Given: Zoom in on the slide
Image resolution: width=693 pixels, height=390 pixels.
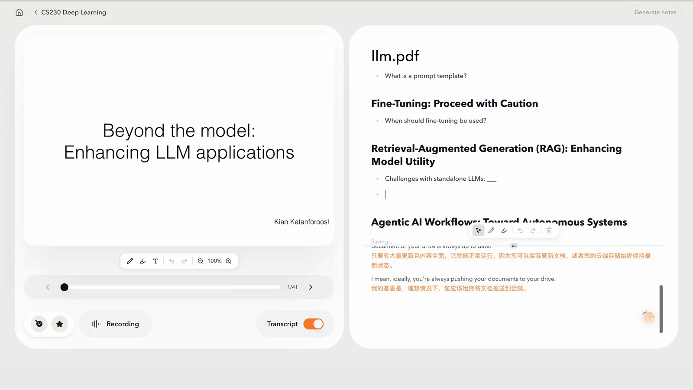Looking at the screenshot, I should 229,261.
